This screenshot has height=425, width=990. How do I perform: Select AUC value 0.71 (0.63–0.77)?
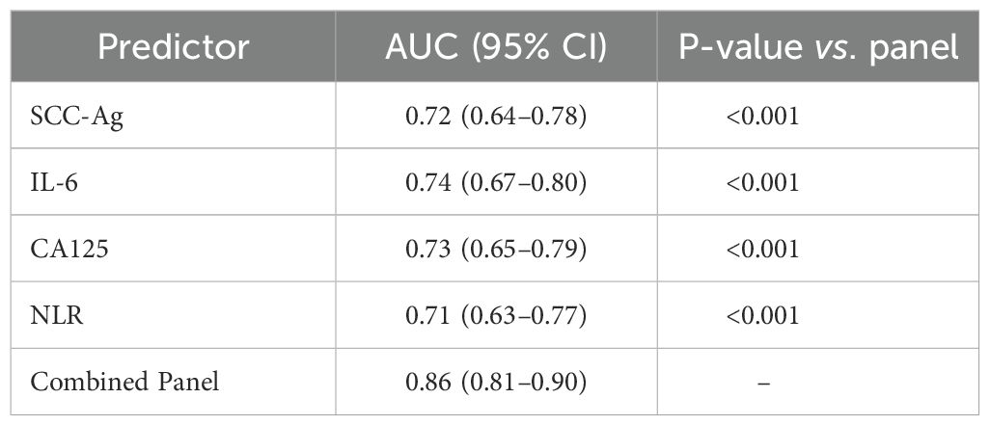click(x=497, y=315)
